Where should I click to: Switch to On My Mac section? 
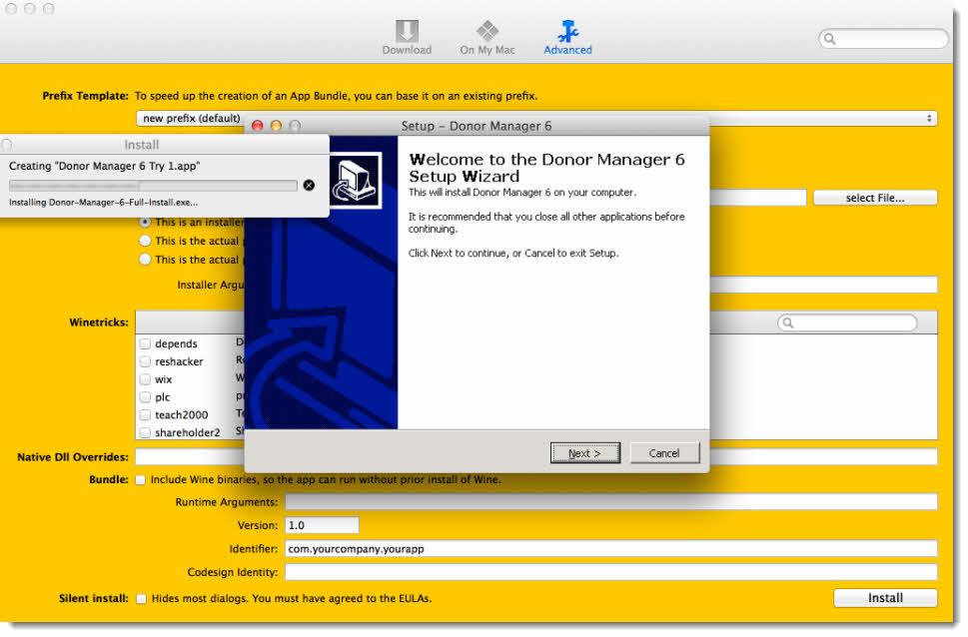click(487, 38)
